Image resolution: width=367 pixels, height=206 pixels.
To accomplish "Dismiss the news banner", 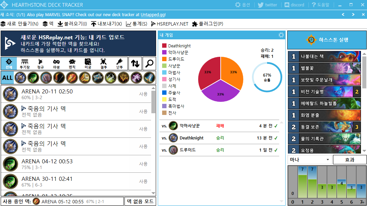I will [363, 14].
